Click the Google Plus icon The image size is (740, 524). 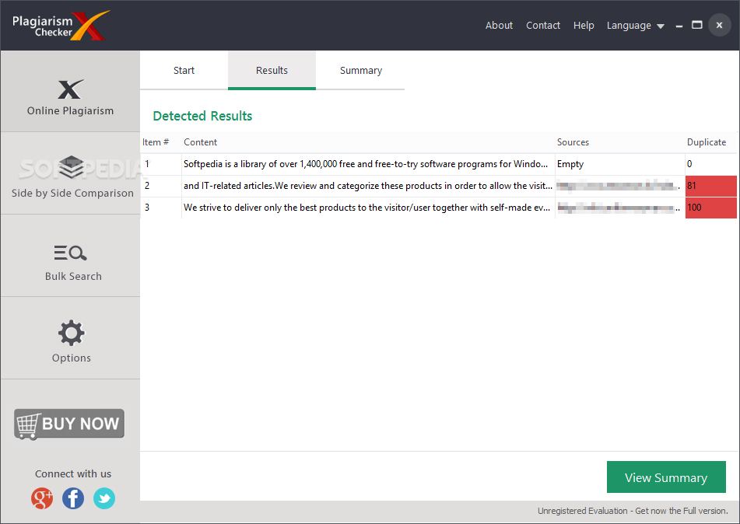point(42,498)
